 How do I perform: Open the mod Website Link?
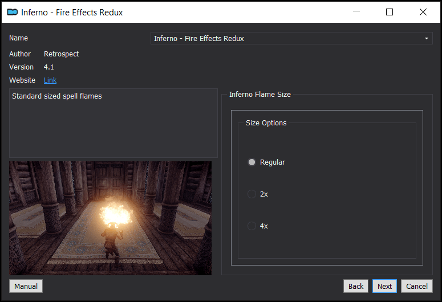click(x=50, y=80)
